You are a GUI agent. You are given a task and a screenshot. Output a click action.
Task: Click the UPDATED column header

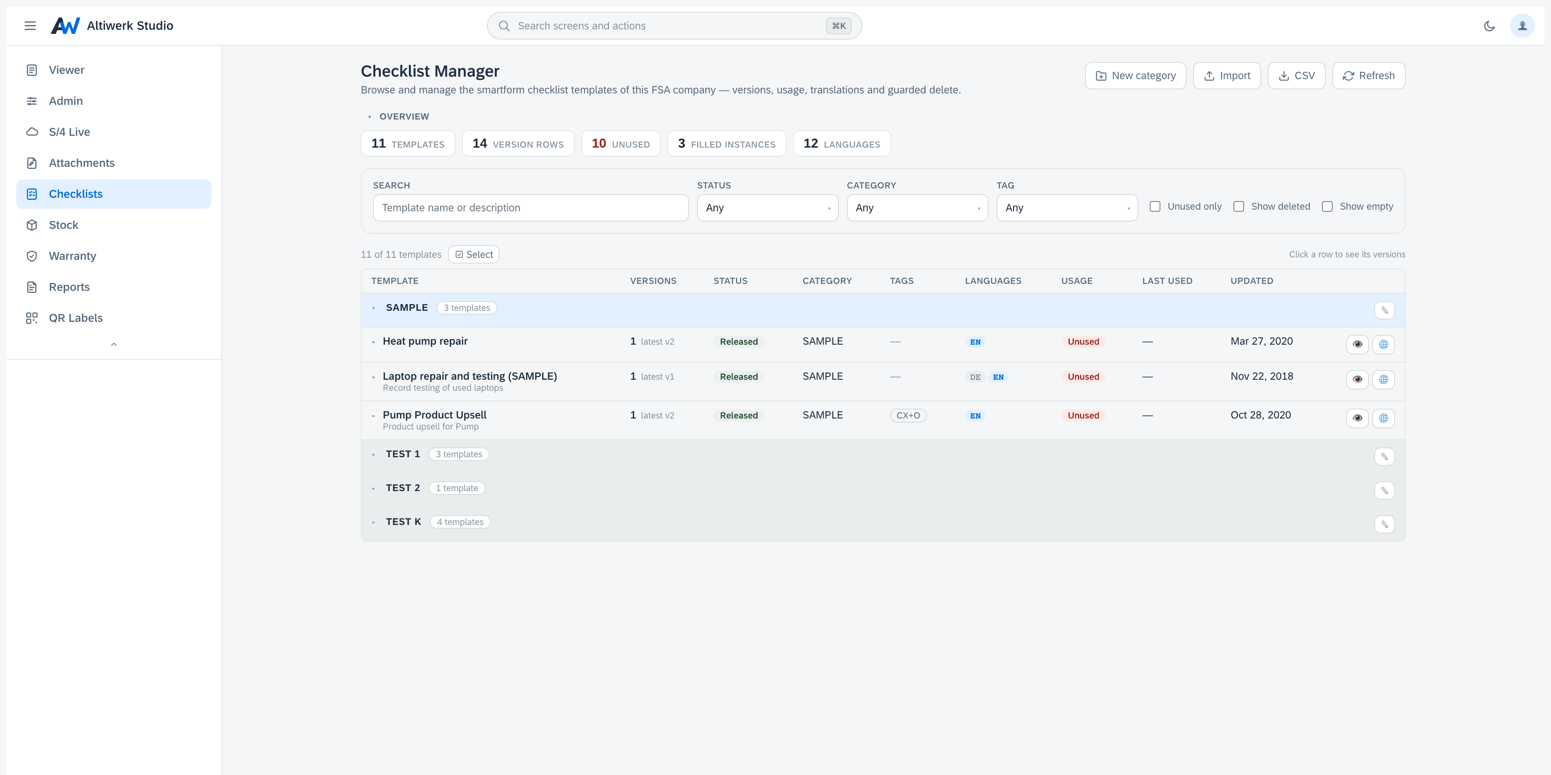[1251, 281]
